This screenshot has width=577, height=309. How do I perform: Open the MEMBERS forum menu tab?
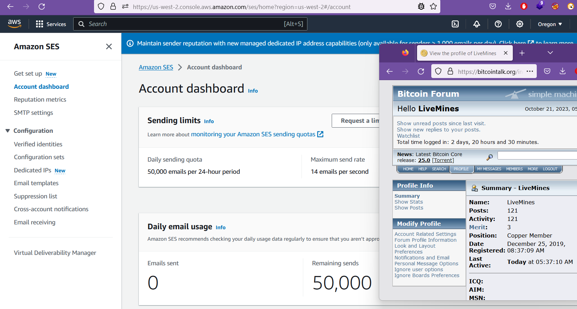pos(514,169)
